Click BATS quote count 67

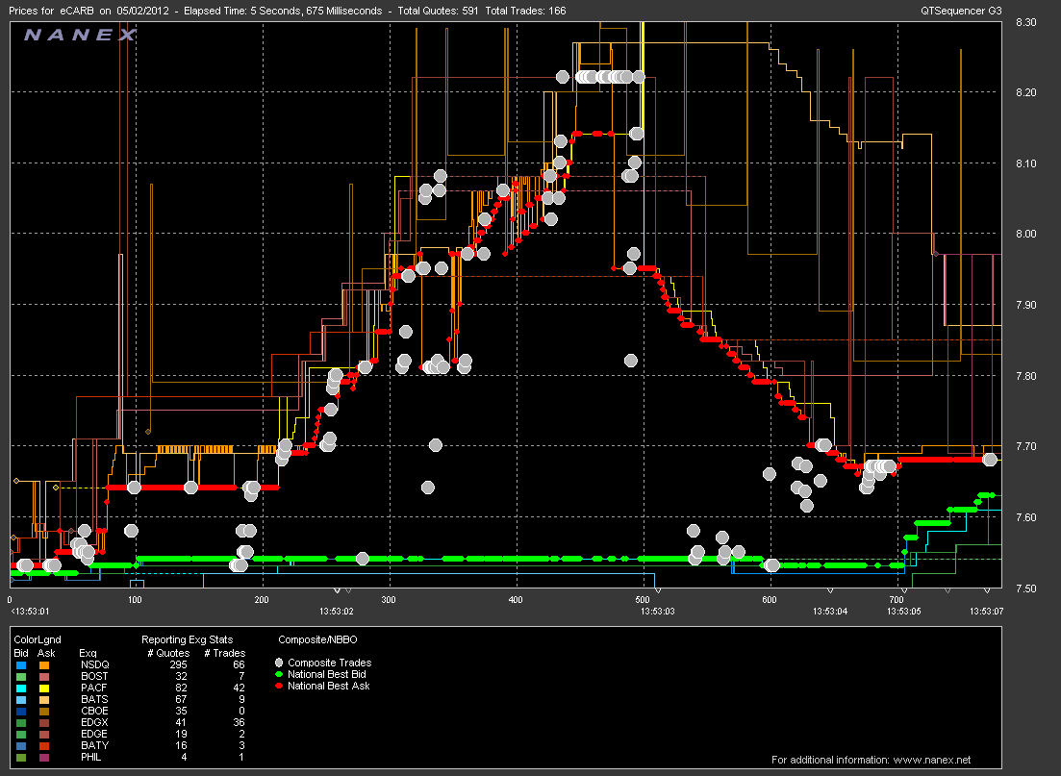click(x=182, y=699)
